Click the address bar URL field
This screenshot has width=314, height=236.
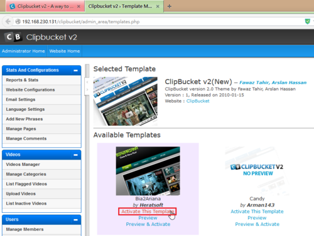tap(159, 21)
